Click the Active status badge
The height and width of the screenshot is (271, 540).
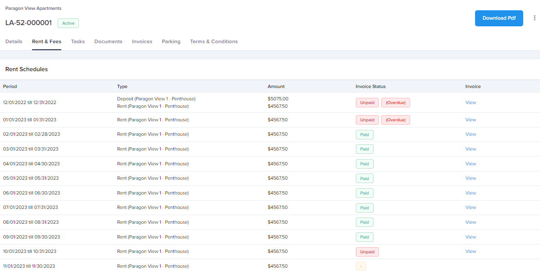[68, 23]
